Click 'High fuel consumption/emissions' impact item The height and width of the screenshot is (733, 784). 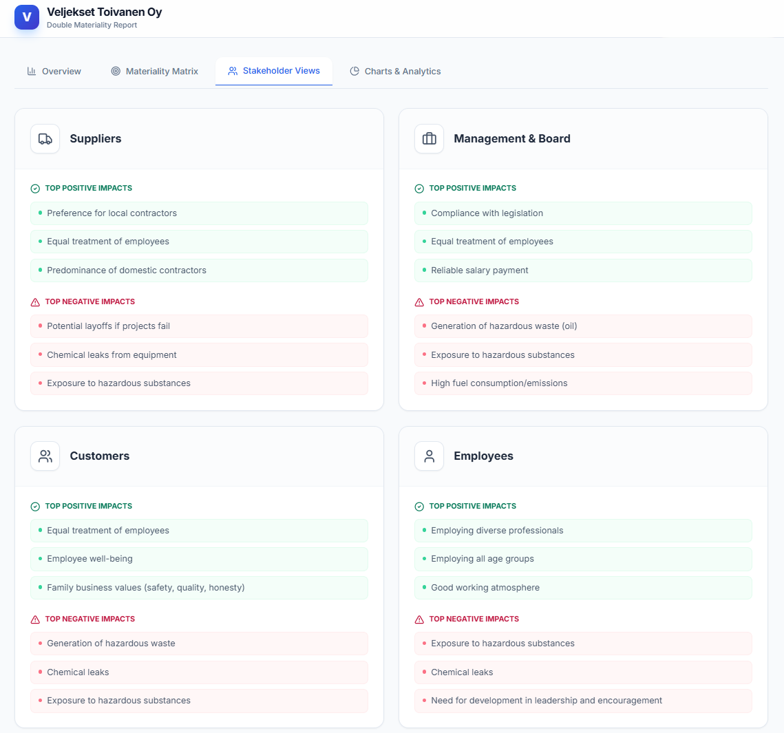583,383
